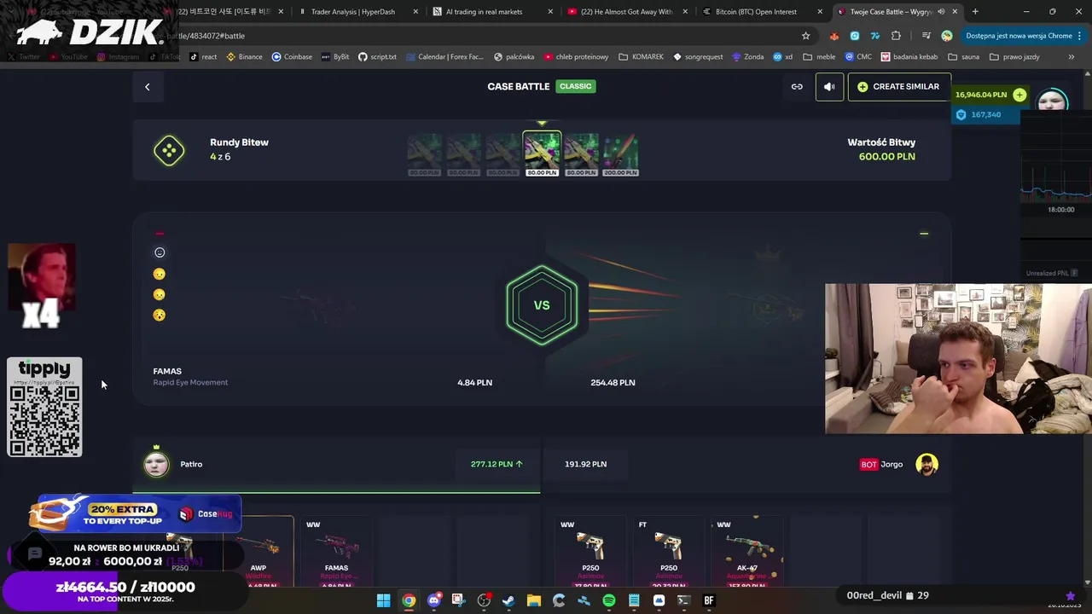The image size is (1092, 614).
Task: Open the AK-47 item card
Action: 746,552
